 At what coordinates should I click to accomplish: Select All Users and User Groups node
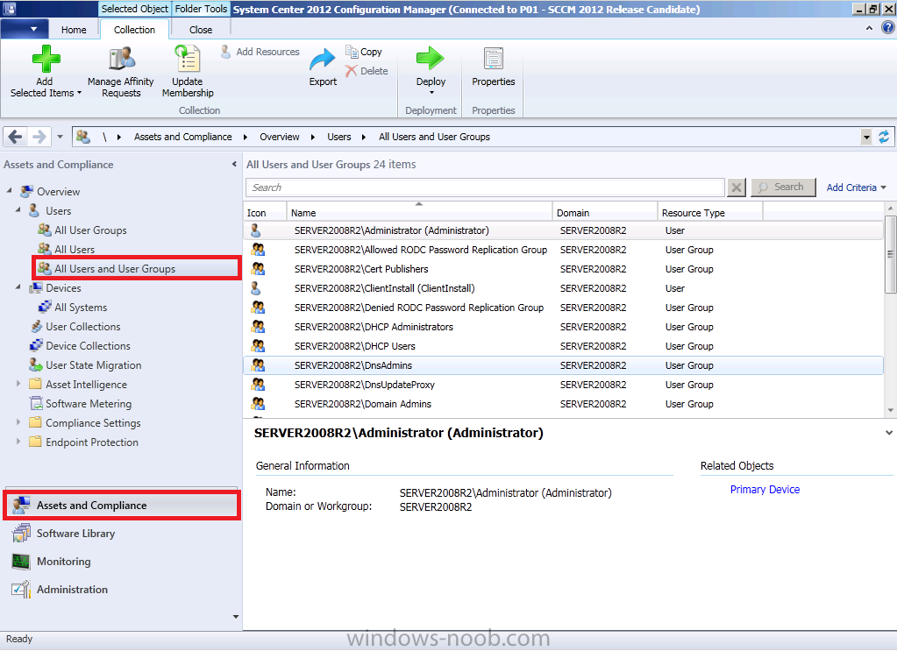136,269
